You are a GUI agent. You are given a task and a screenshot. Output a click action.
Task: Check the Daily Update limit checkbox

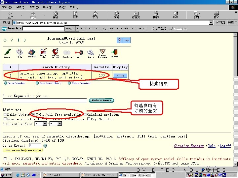5,114
